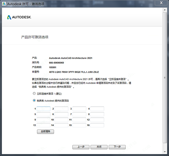Focus activation code field 7
This screenshot has height=156, width=169.
click(79, 114)
